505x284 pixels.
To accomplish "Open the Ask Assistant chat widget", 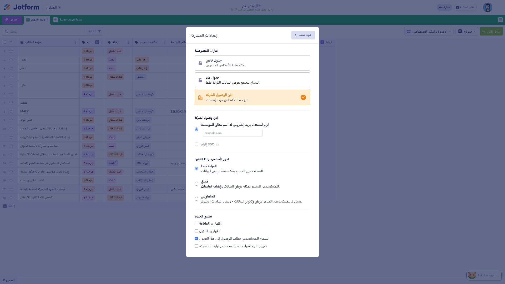I will (x=484, y=275).
